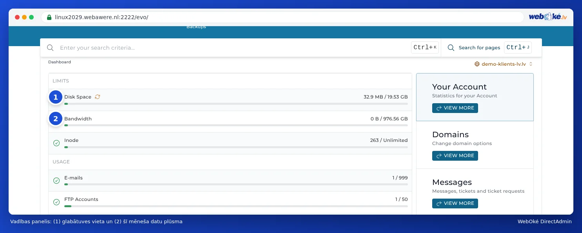Click the WebOké.lv logo
The height and width of the screenshot is (233, 582).
[548, 17]
